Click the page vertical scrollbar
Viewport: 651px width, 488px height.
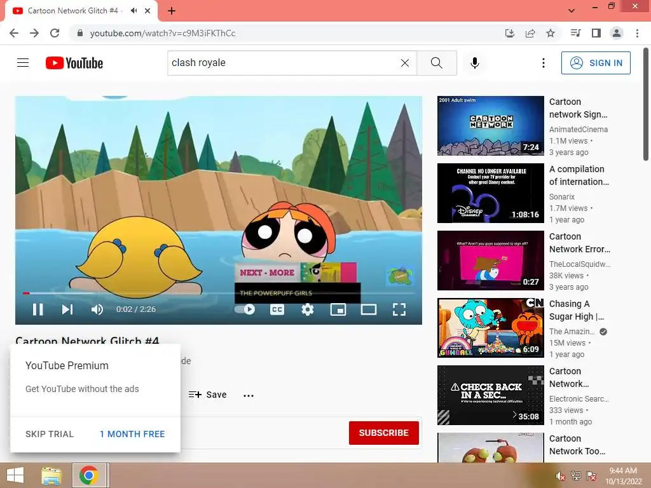(646, 105)
